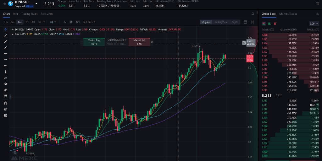Select the parallel channel drawing tool
The width and height of the screenshot is (322, 161).
(6, 84)
